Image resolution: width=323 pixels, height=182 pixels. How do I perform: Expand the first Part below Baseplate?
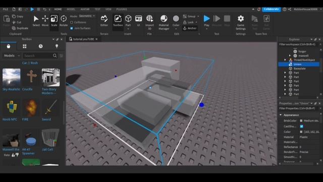tap(285, 73)
